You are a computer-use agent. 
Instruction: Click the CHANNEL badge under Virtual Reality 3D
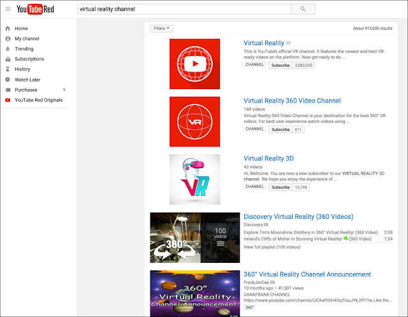pos(254,187)
